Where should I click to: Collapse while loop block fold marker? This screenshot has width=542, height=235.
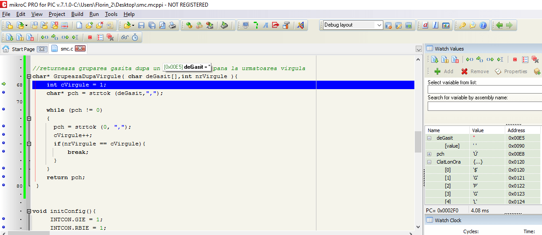click(29, 118)
